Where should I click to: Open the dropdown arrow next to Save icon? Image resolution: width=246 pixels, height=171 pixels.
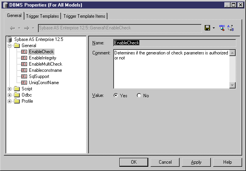coord(214,28)
